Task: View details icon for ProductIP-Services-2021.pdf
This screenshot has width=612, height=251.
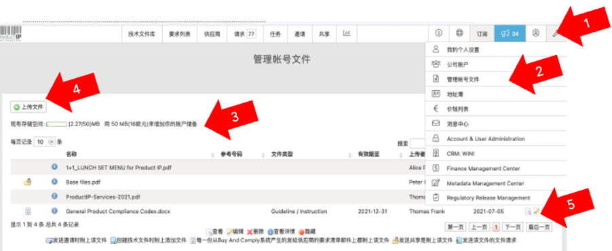Action: pos(55,196)
